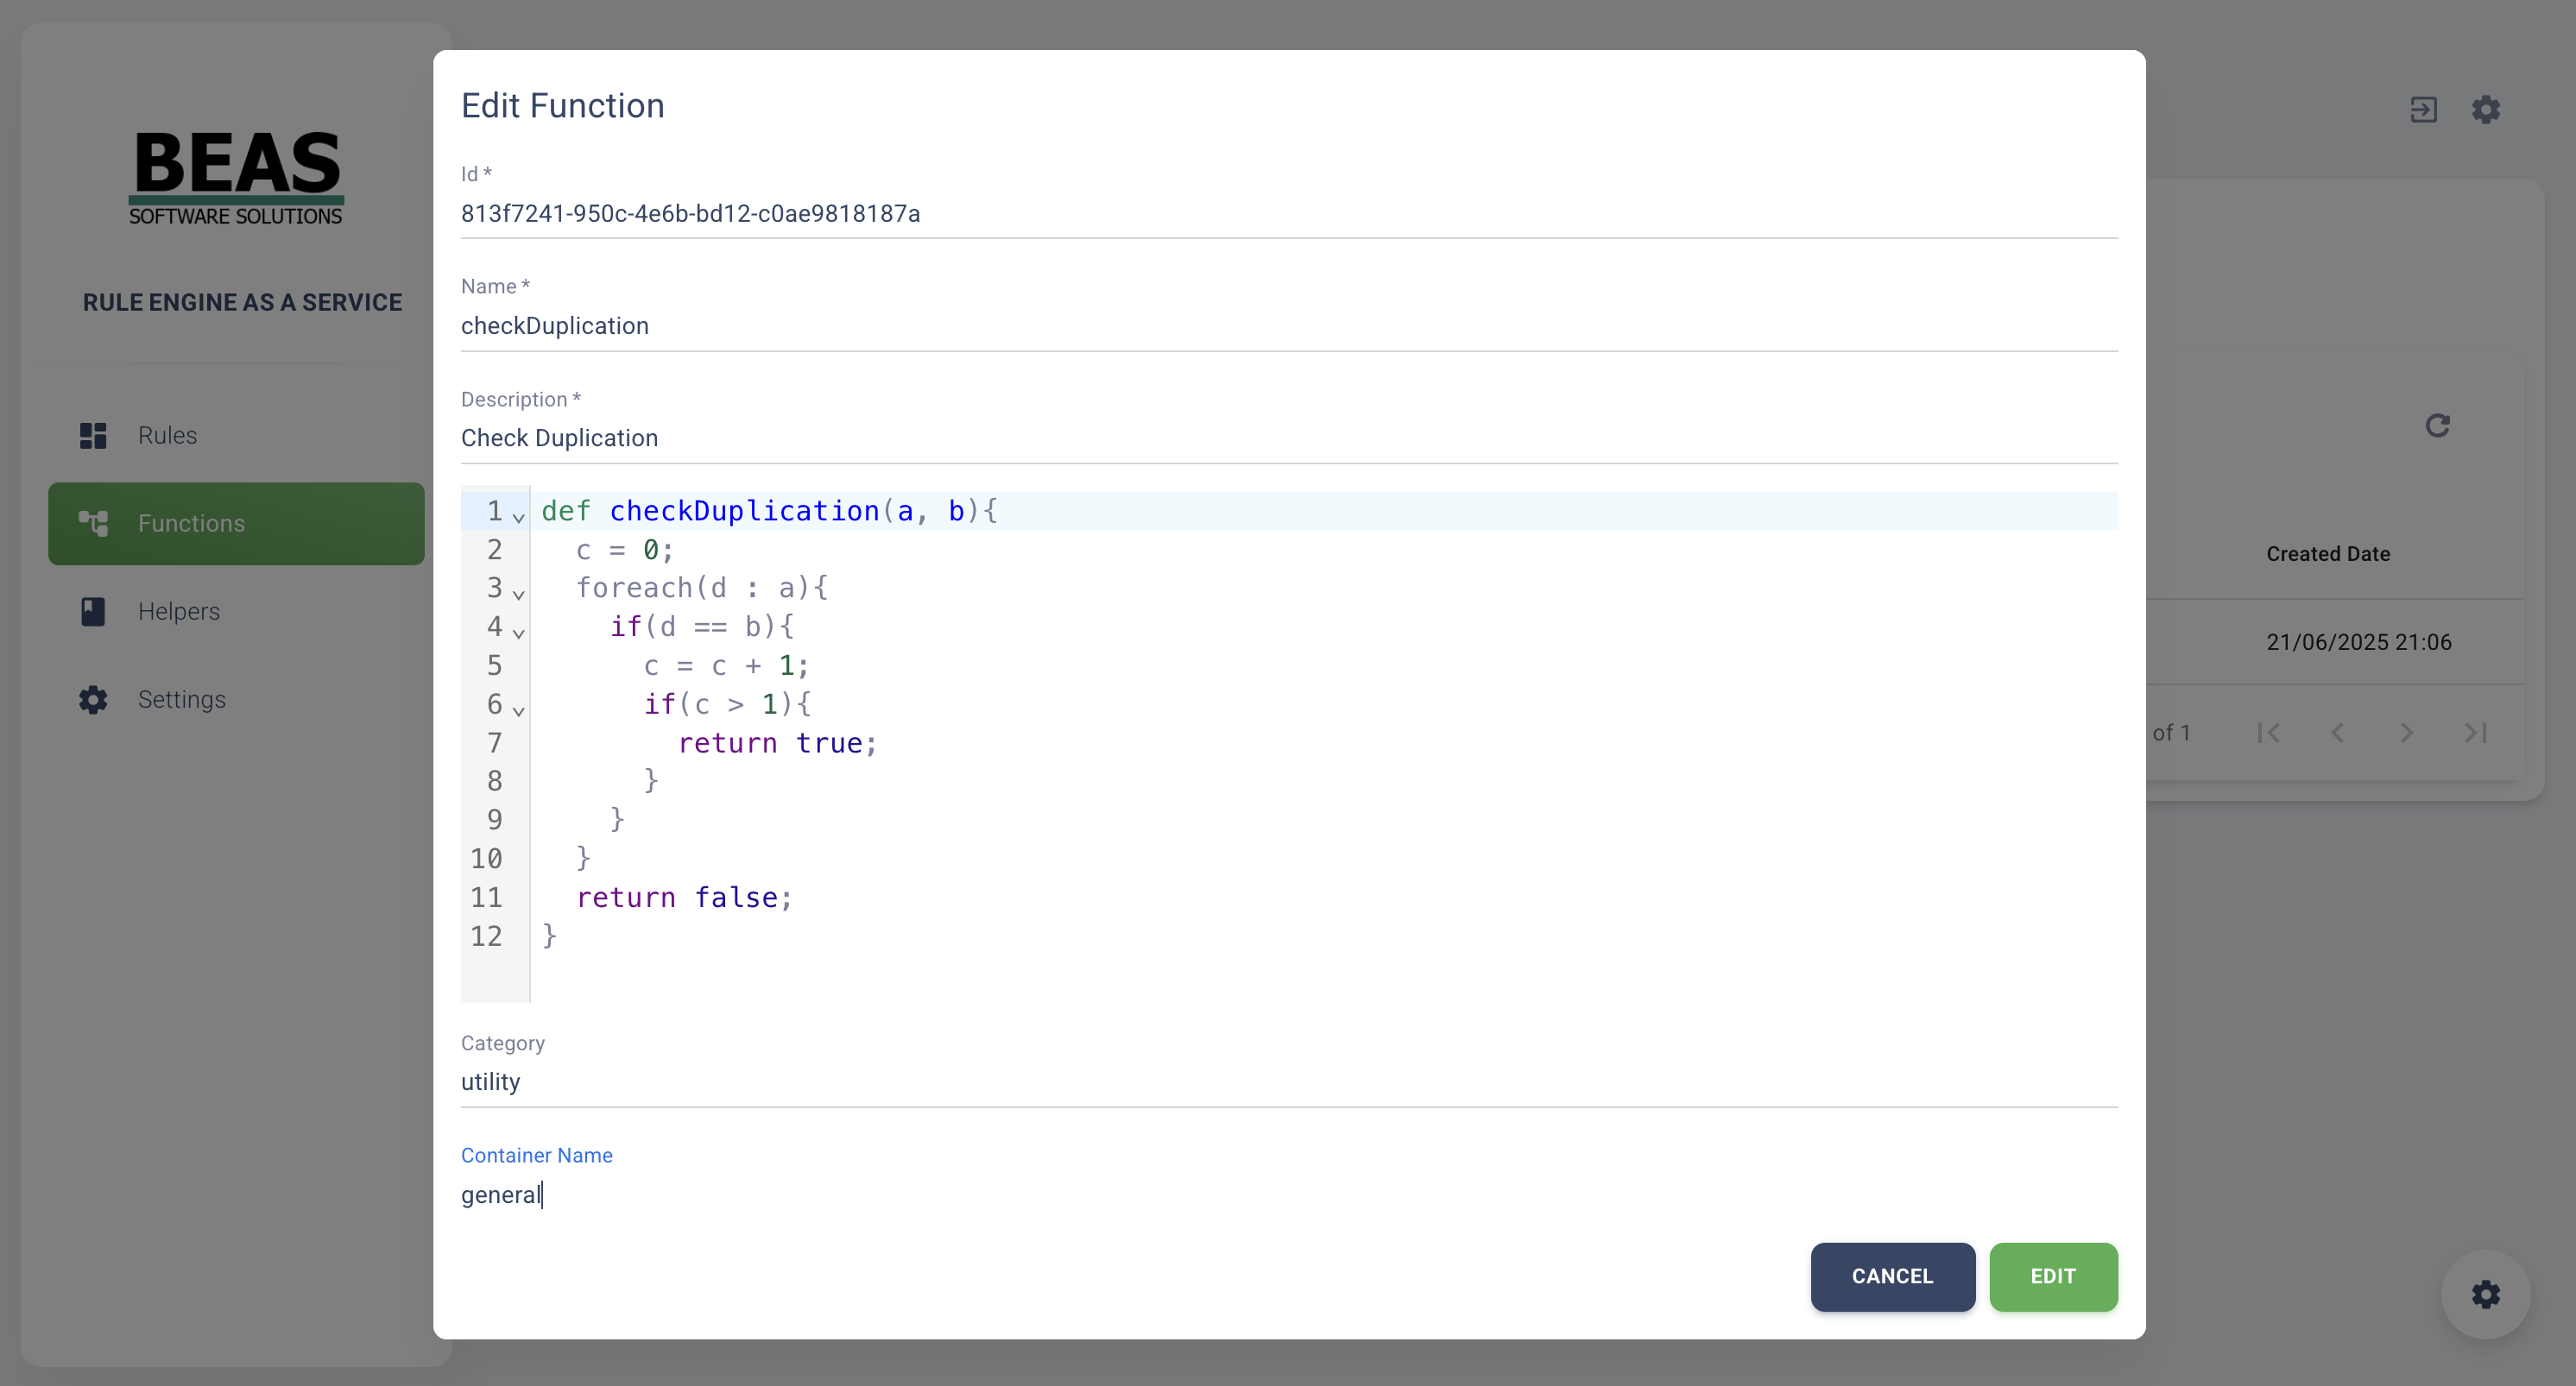
Task: Click the Container Name field containing general
Action: 1289,1195
